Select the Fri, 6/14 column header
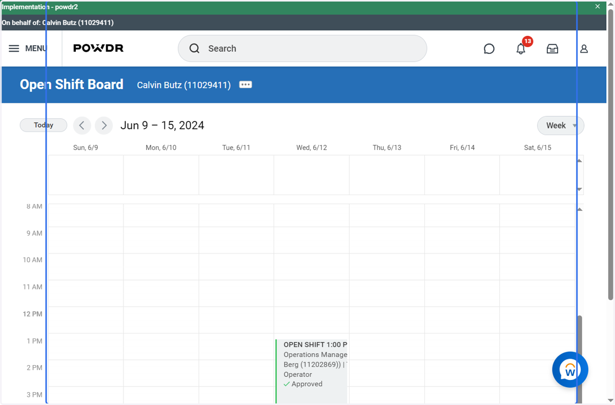 click(462, 147)
